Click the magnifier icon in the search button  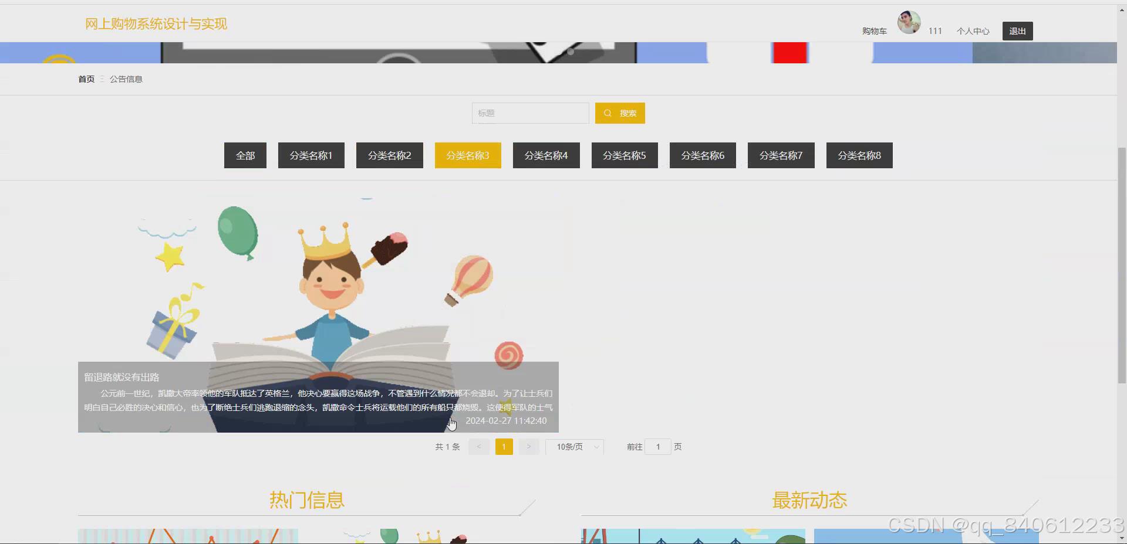[608, 113]
